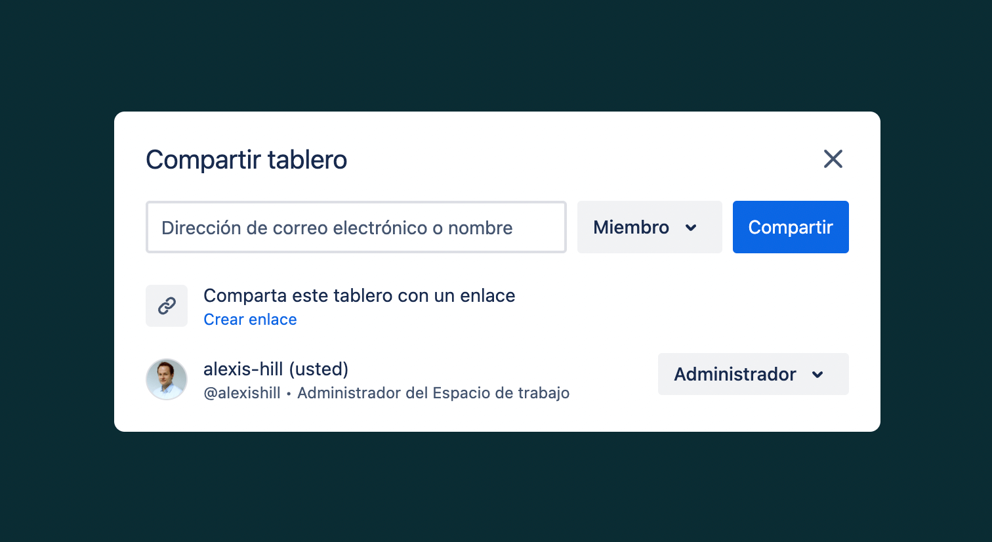Click the @alexishill username handle
Screen dimensions: 992x542
click(x=241, y=393)
